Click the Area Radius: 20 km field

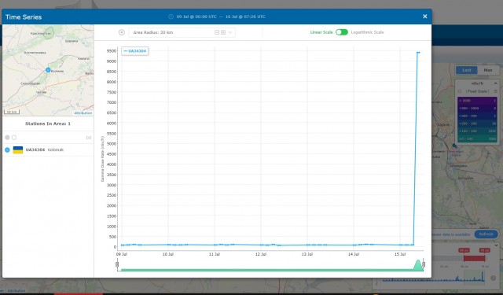click(182, 32)
